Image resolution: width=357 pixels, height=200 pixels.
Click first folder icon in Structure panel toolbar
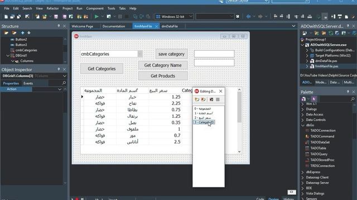pos(6,33)
